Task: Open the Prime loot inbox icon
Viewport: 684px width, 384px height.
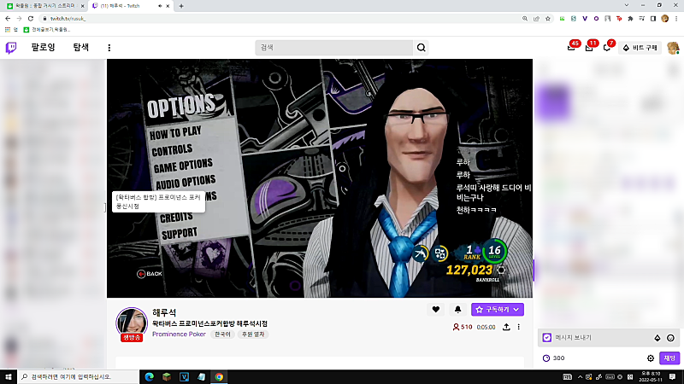Action: [x=571, y=48]
